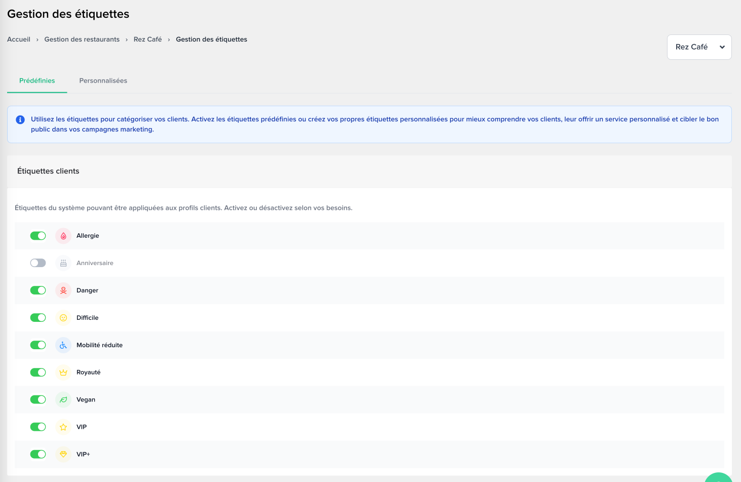Go to Accueil breadcrumb link
741x482 pixels.
pos(19,40)
